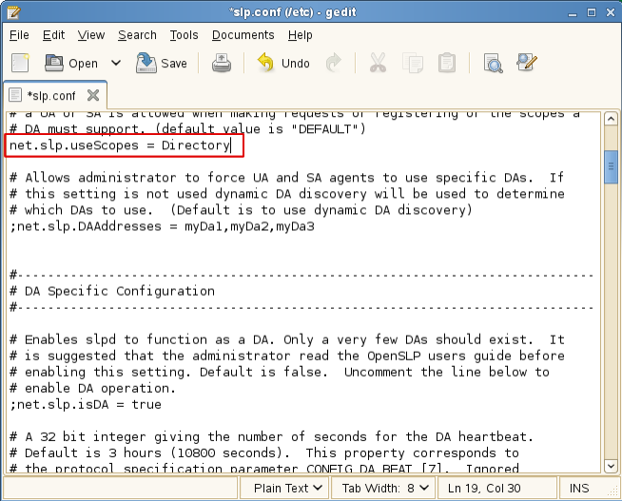Click the vertical scrollbar thumb

pyautogui.click(x=611, y=167)
